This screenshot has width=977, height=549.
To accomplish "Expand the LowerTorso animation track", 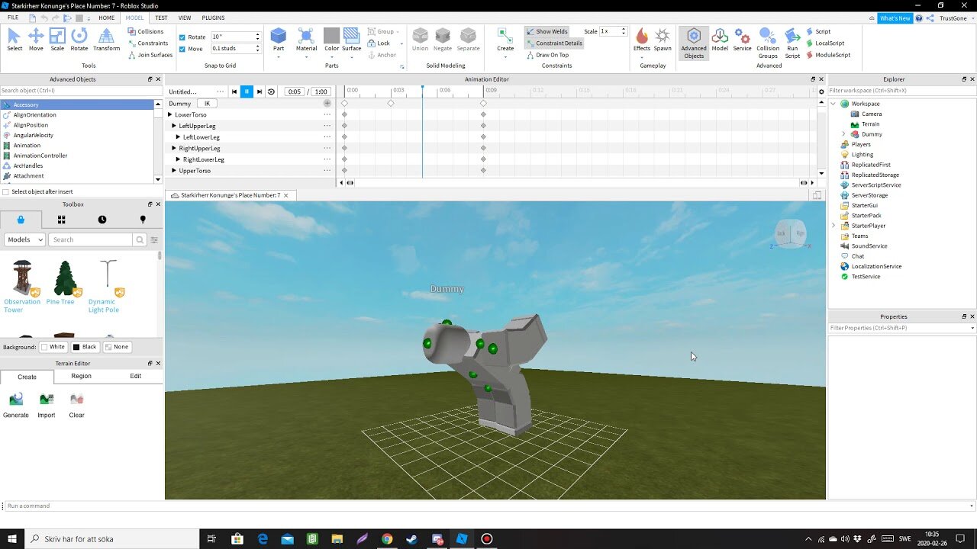I will point(169,114).
